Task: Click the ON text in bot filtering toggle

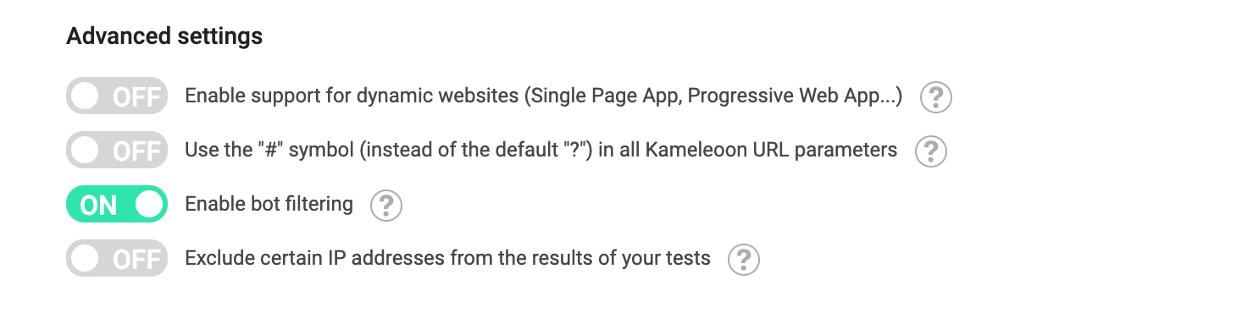Action: coord(98,205)
